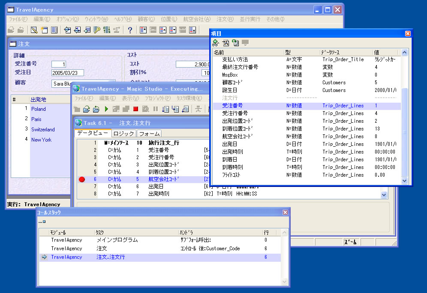Open the ファイル(F) menu in TravelAgency window

click(x=18, y=19)
